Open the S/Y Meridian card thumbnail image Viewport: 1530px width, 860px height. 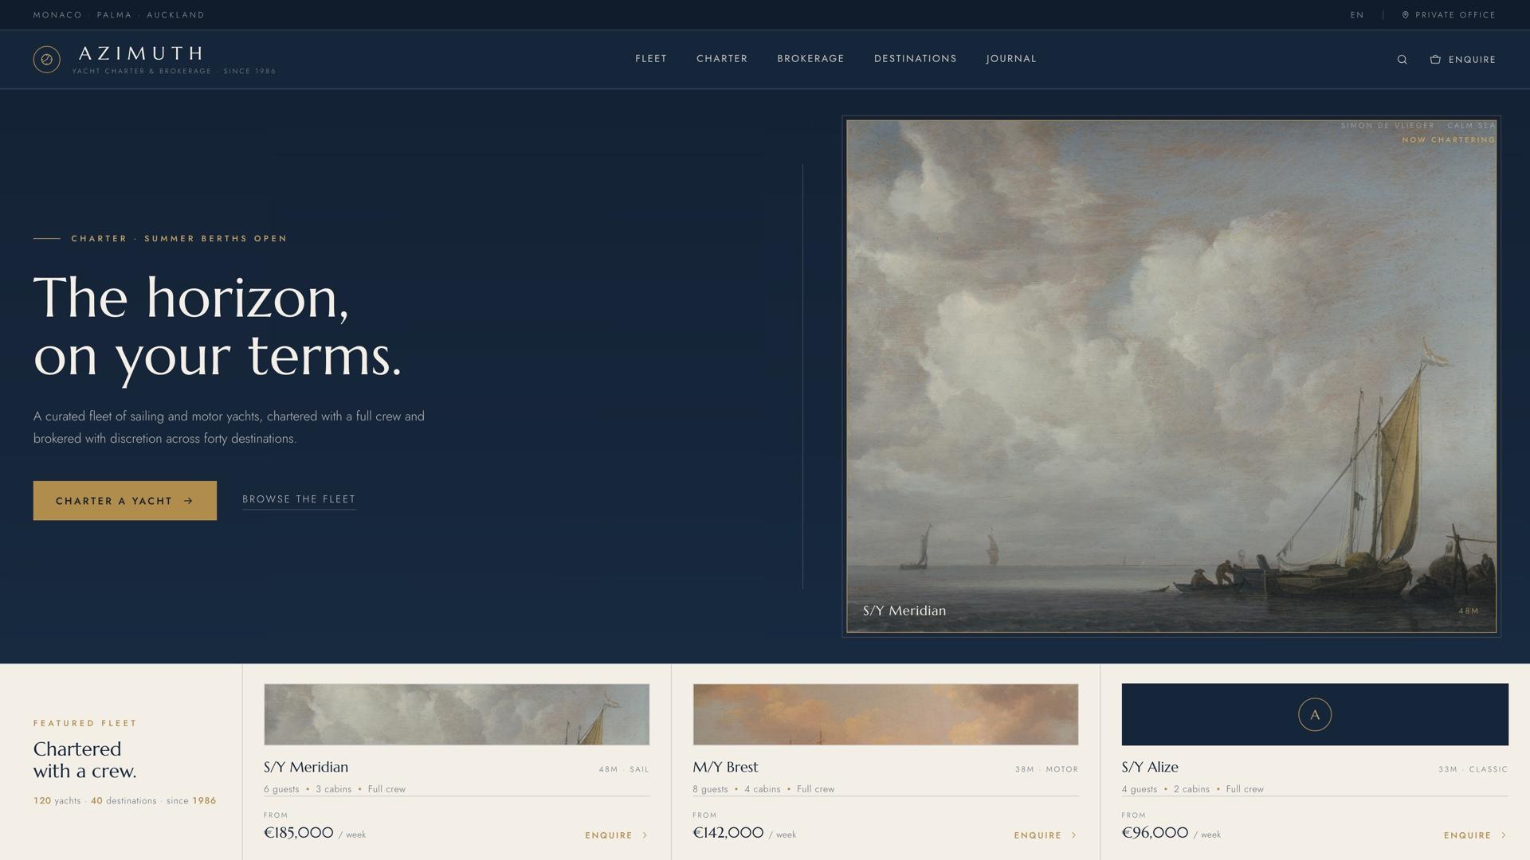click(457, 714)
